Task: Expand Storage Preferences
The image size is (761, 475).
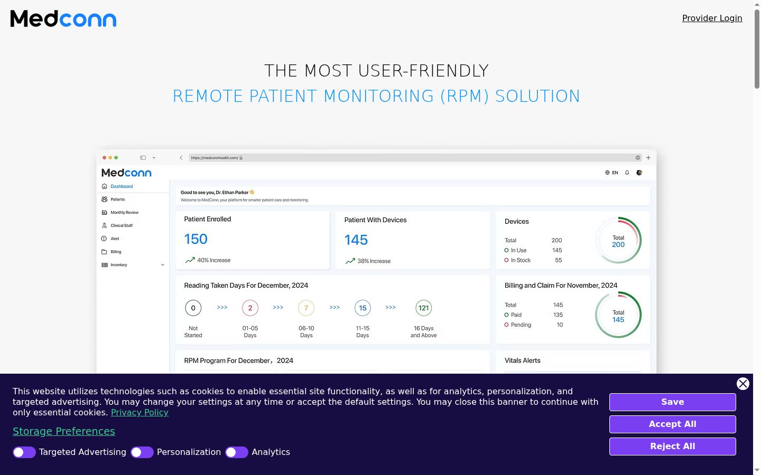Action: click(64, 431)
